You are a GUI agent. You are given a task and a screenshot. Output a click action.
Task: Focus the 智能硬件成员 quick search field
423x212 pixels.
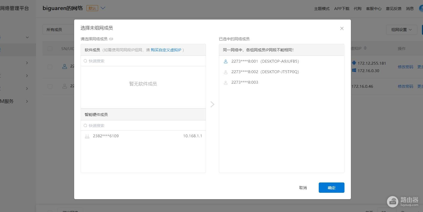point(143,126)
